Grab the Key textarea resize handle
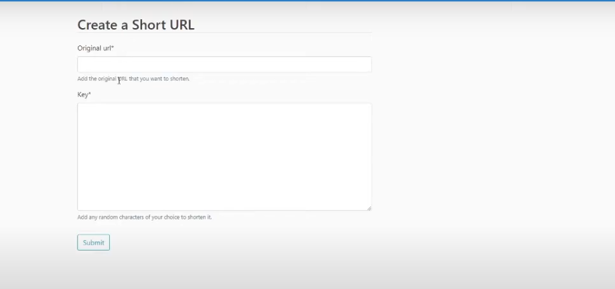This screenshot has width=615, height=289. pos(369,208)
